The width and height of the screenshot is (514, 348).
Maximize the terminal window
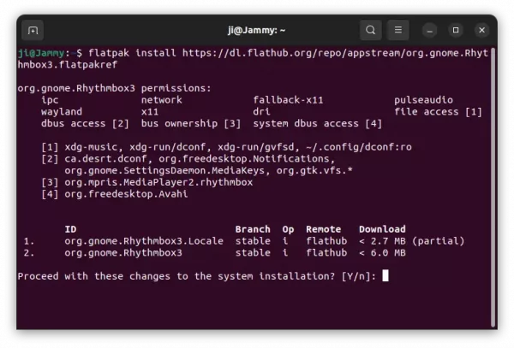pyautogui.click(x=456, y=30)
